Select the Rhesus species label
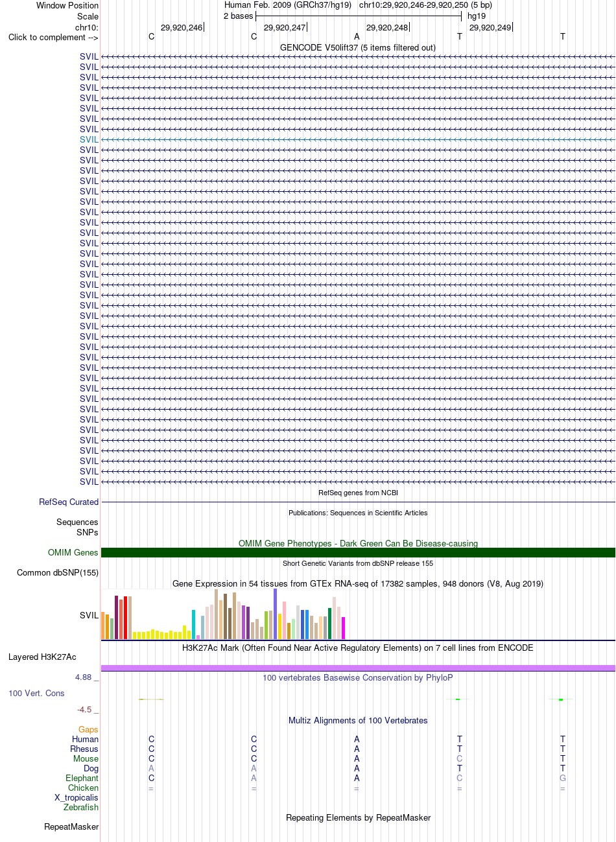Image resolution: width=616 pixels, height=842 pixels. click(84, 749)
